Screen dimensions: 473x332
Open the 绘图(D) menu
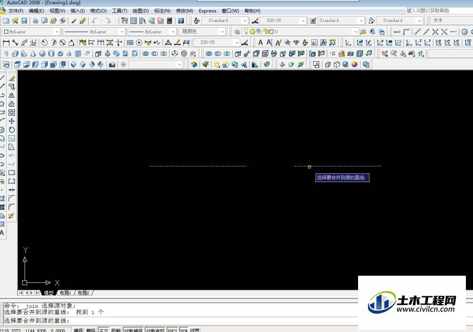(140, 11)
